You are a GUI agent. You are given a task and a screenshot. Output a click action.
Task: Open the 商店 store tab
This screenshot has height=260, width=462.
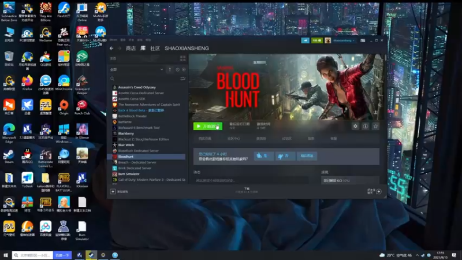click(131, 49)
